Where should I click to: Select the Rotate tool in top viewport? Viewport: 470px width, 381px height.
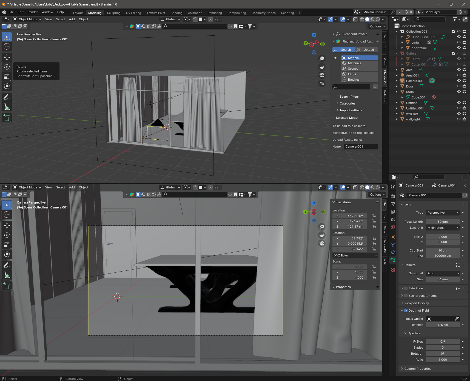7,67
